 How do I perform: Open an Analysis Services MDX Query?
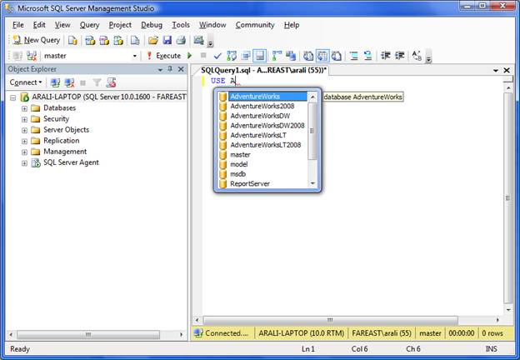coord(90,41)
